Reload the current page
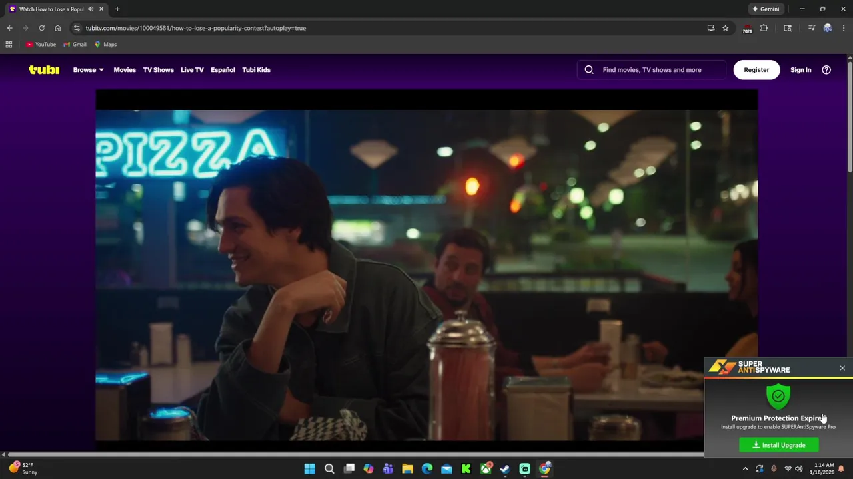 point(41,28)
